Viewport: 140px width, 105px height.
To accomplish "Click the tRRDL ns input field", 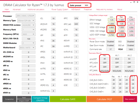I will 29,88.
